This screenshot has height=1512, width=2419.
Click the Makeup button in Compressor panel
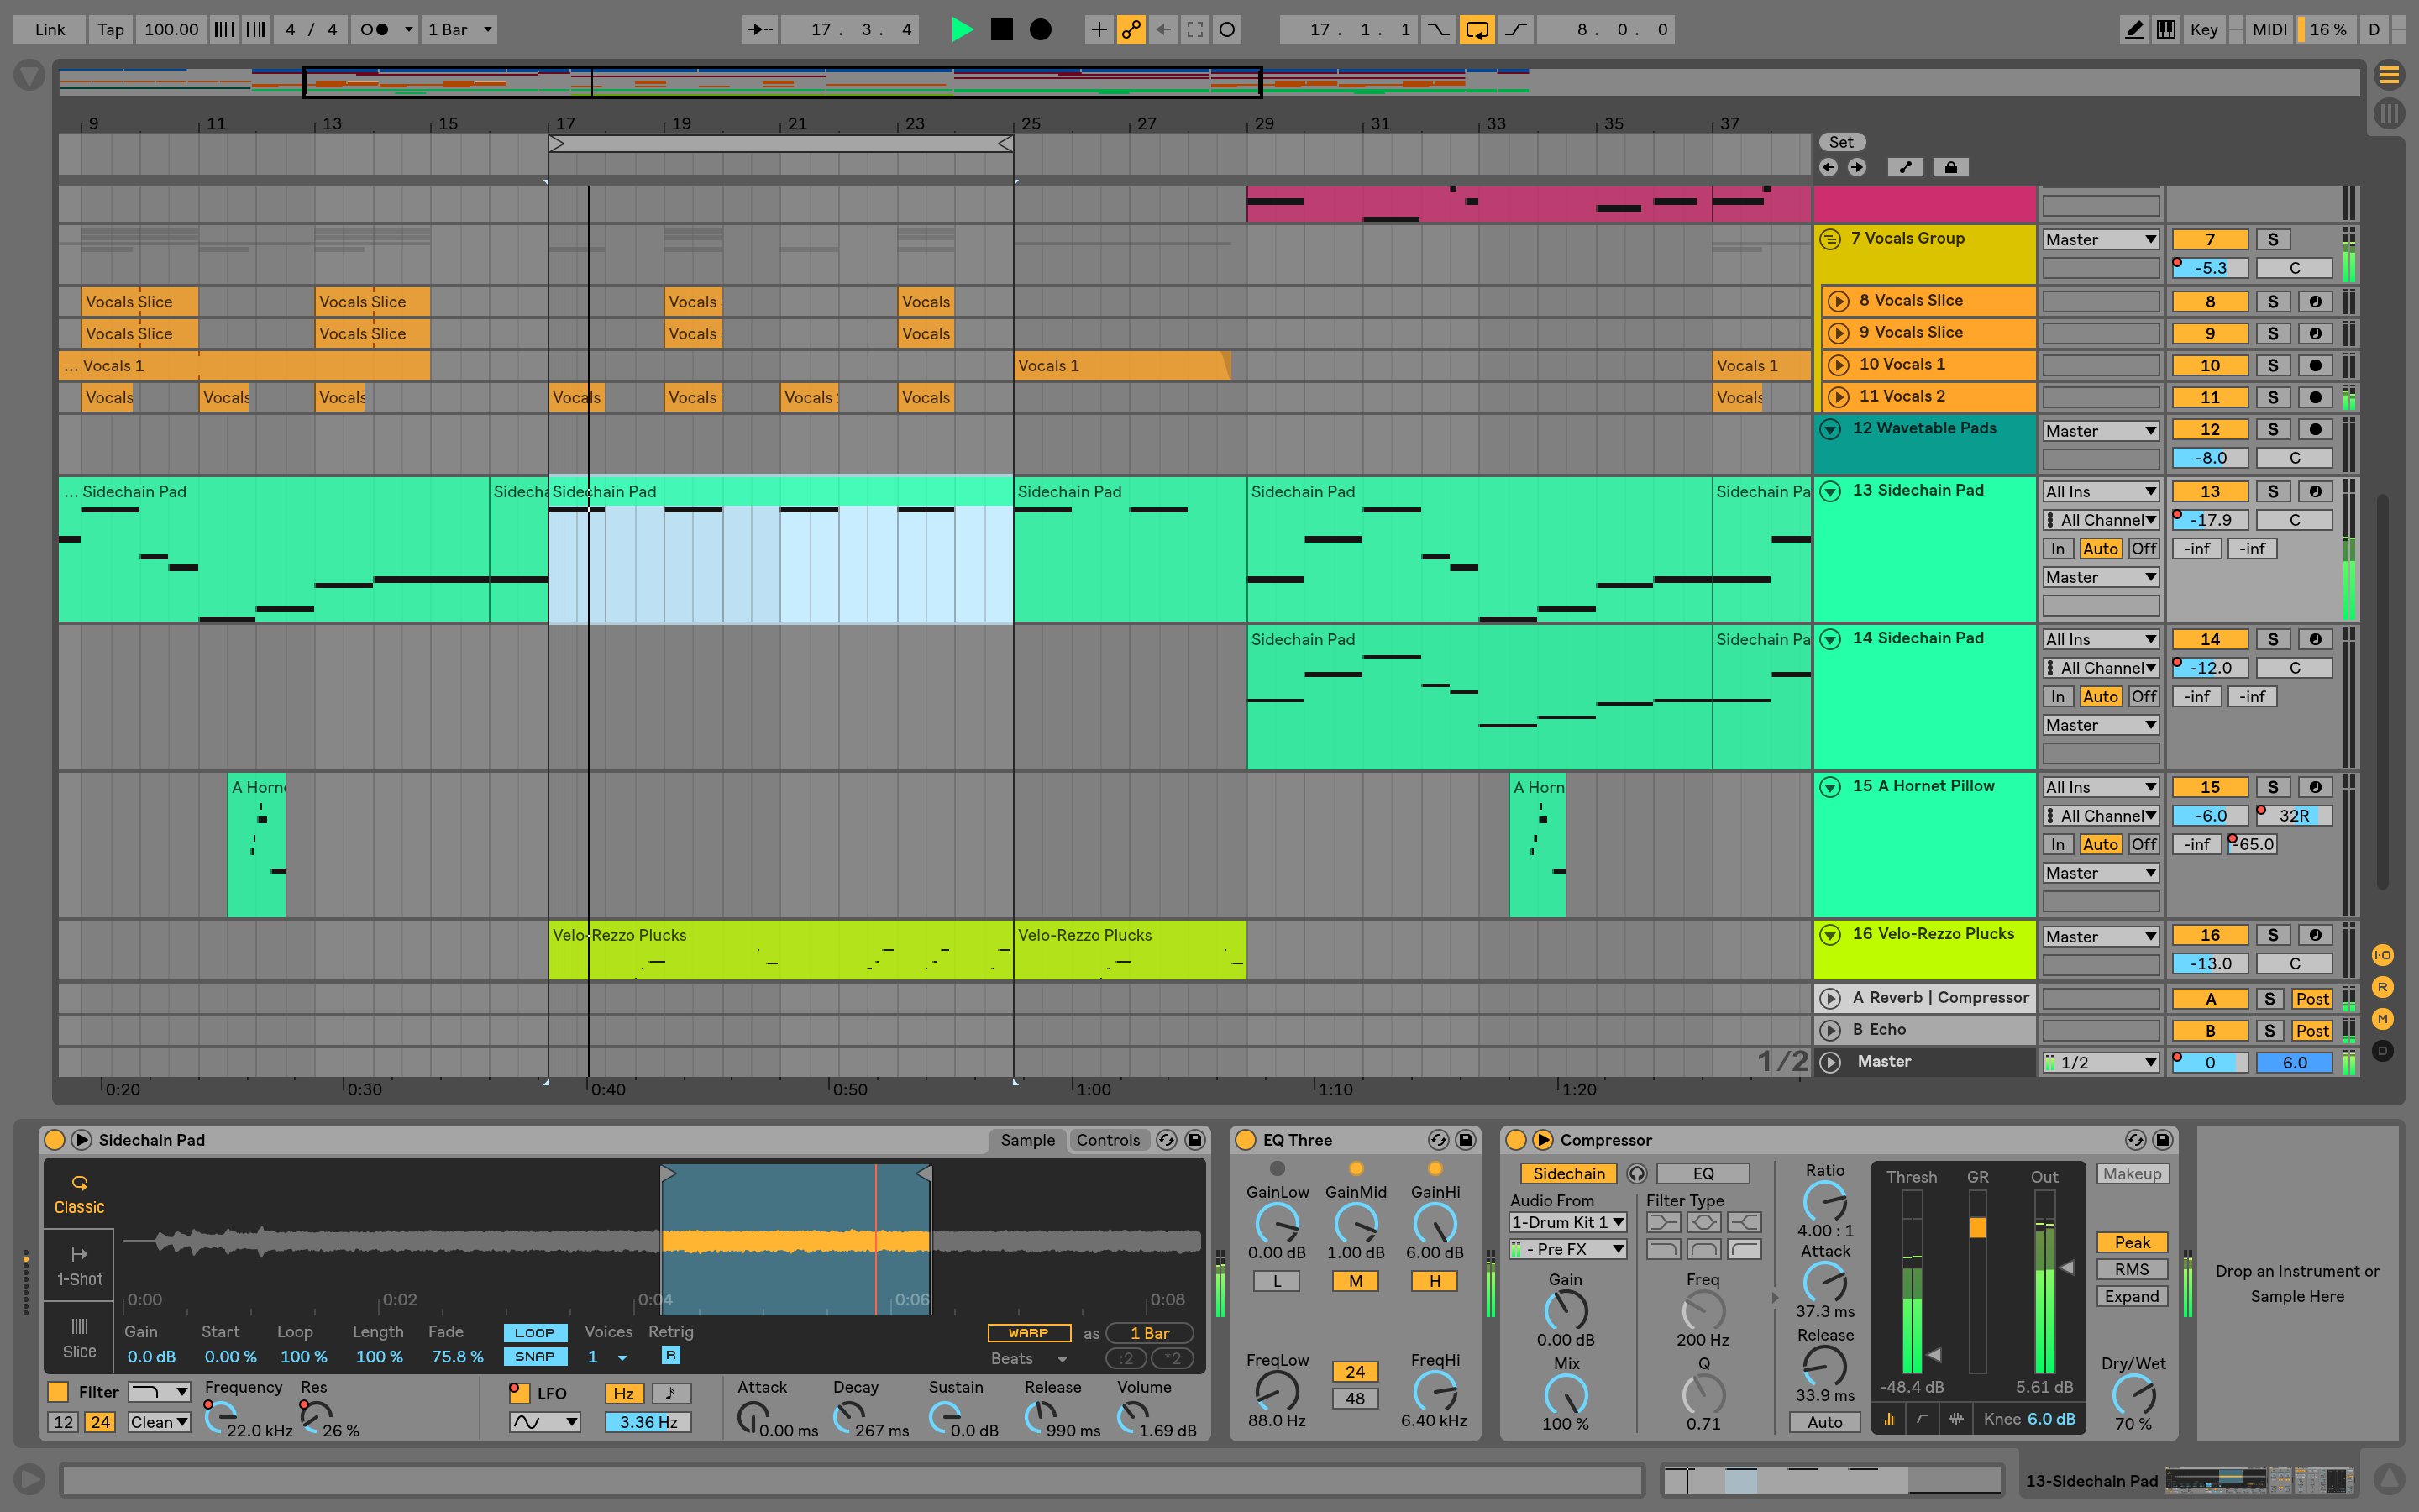coord(2132,1173)
